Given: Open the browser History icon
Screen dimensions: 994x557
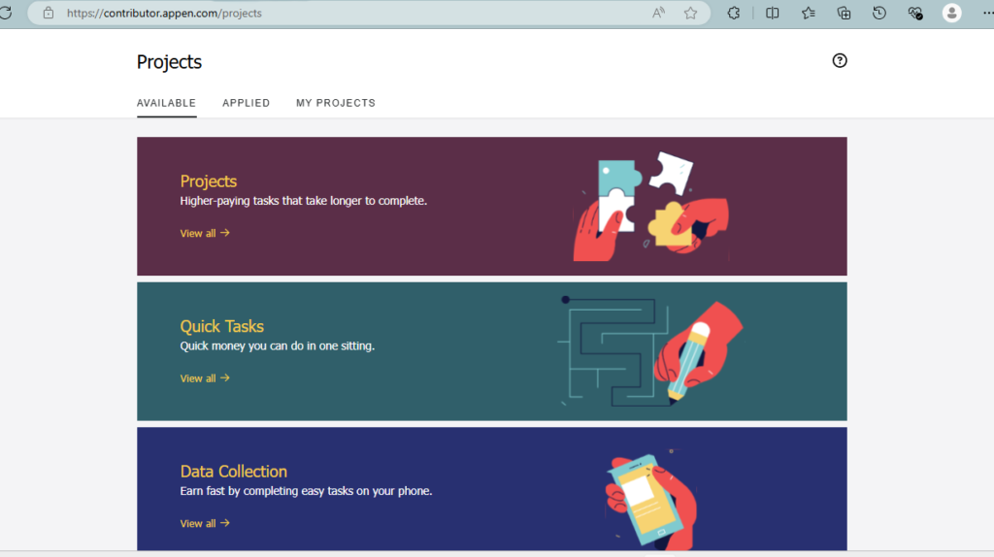Looking at the screenshot, I should [879, 13].
